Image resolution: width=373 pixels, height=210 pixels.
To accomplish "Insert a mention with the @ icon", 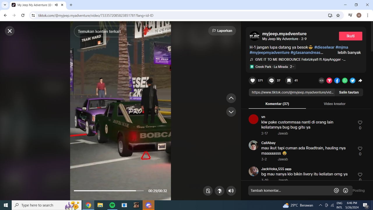I will coord(336,190).
